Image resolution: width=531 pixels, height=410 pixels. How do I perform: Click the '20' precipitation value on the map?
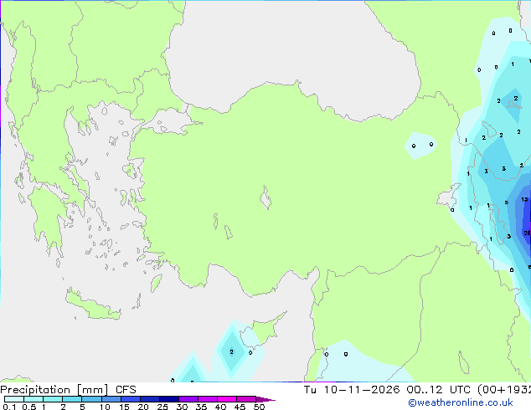pos(527,233)
